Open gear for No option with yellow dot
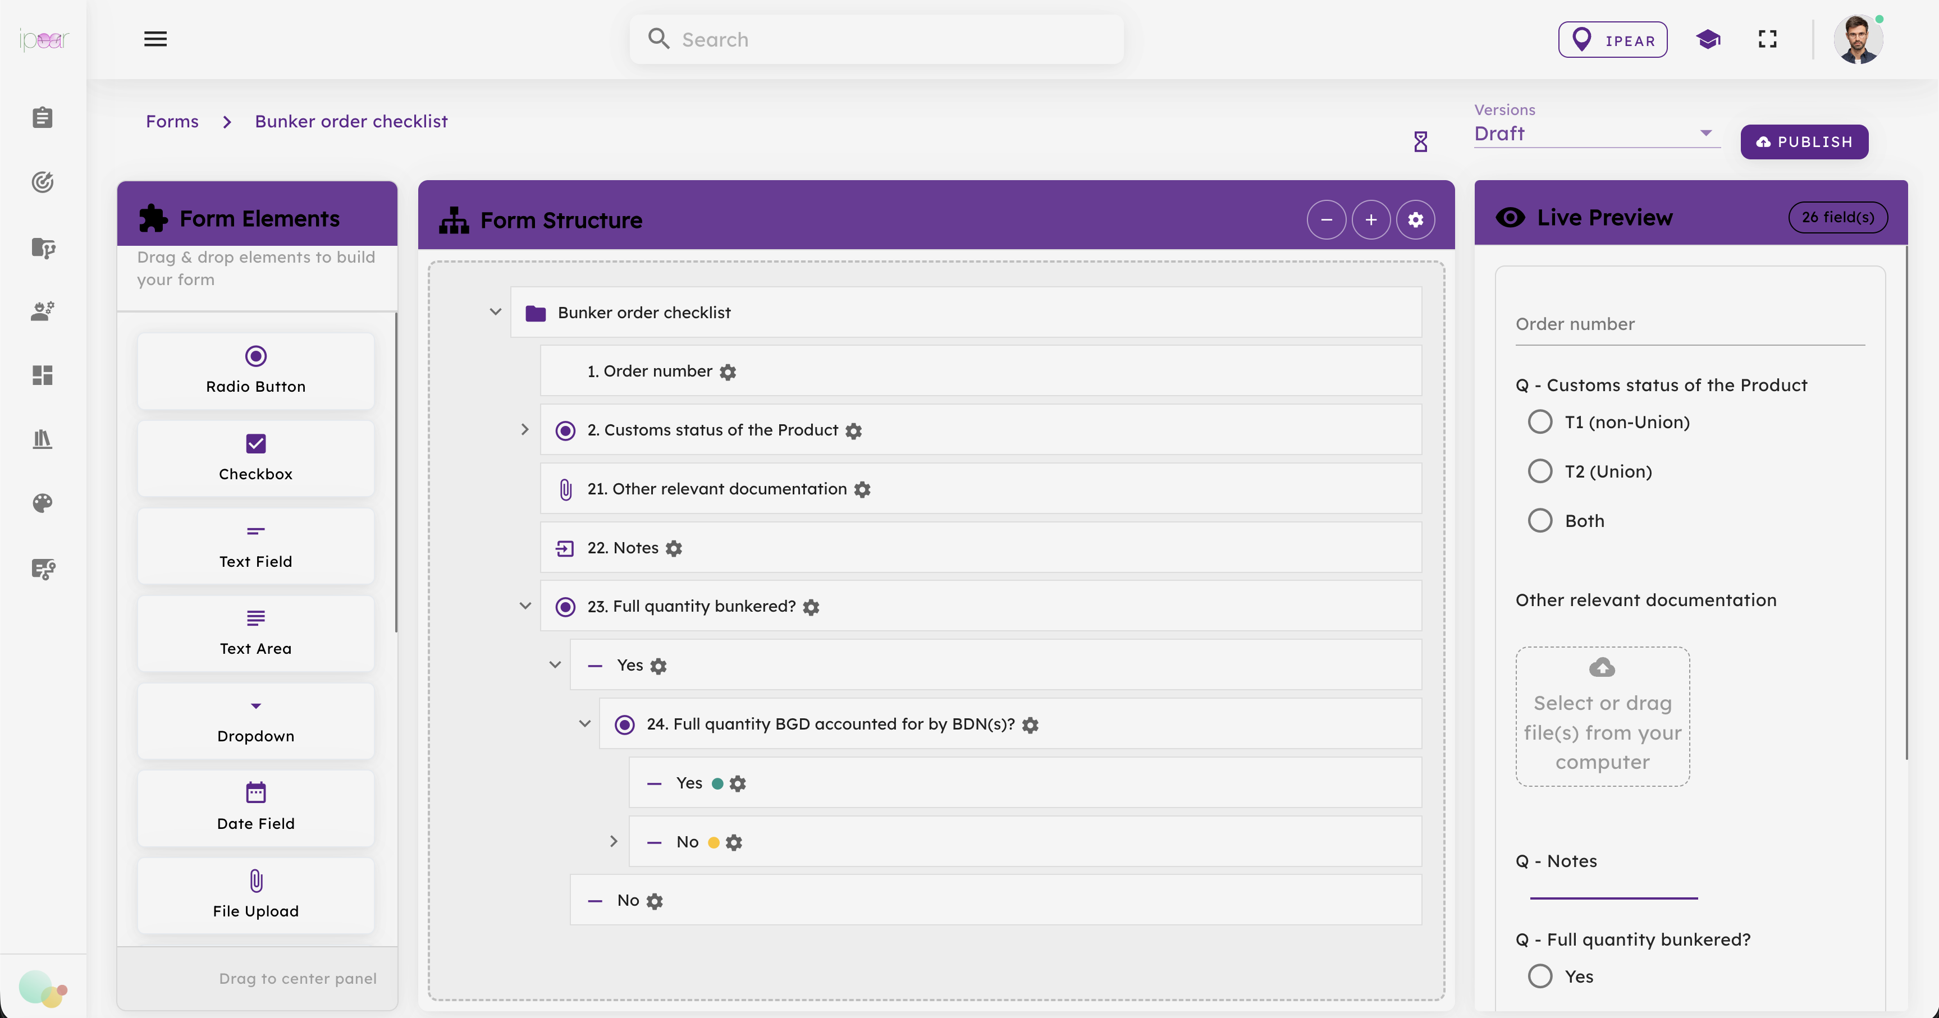This screenshot has width=1939, height=1018. click(x=734, y=843)
